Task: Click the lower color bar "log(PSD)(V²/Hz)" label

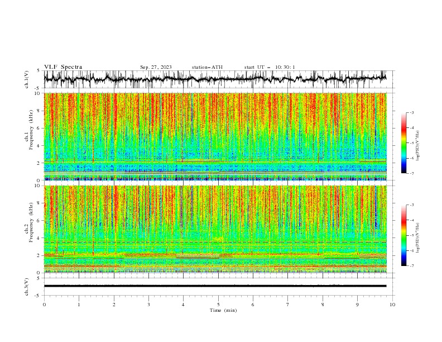Action: pos(417,238)
